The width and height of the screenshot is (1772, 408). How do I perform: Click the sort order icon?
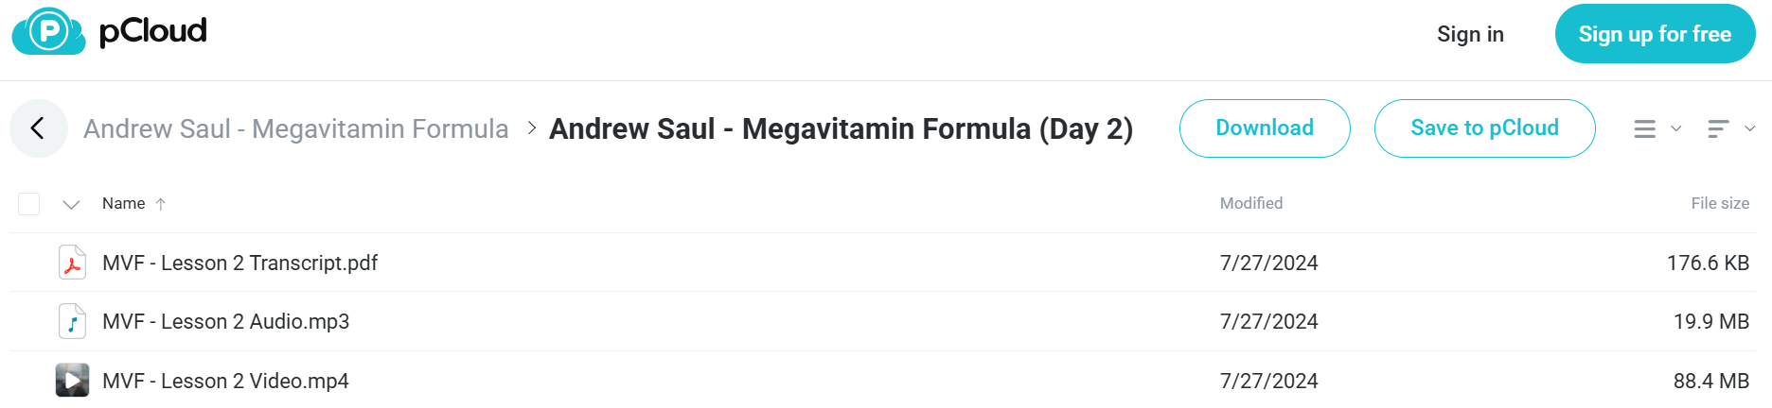pyautogui.click(x=1718, y=128)
